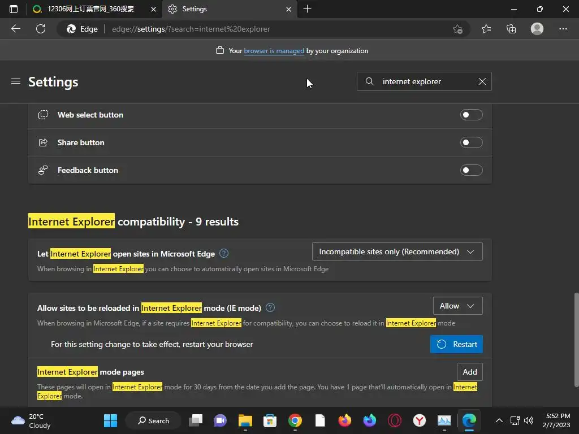Click the taskbar Search box

pos(153,420)
